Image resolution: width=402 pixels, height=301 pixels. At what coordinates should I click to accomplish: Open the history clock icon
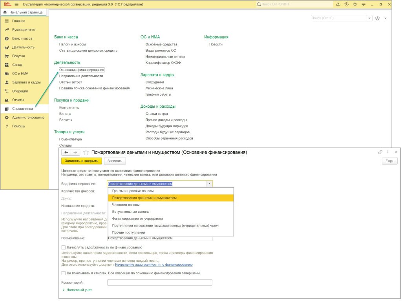tap(346, 4)
